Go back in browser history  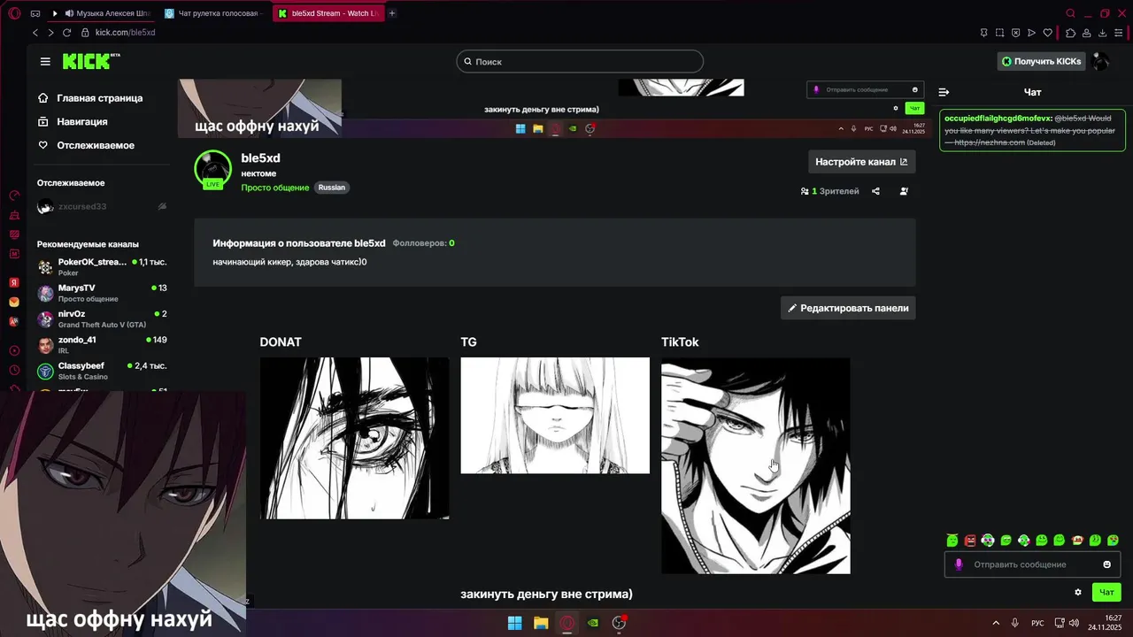coord(35,33)
